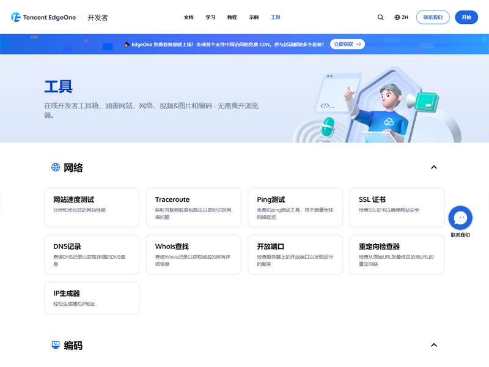Collapse the 网络 section chevron

tap(434, 168)
